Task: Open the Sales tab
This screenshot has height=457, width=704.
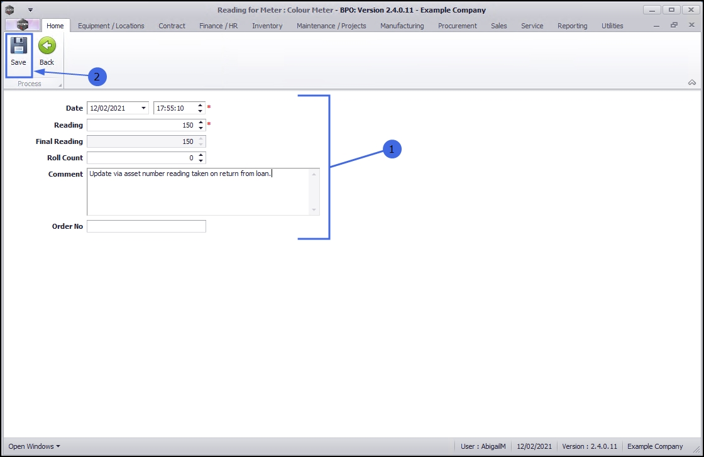Action: point(499,26)
